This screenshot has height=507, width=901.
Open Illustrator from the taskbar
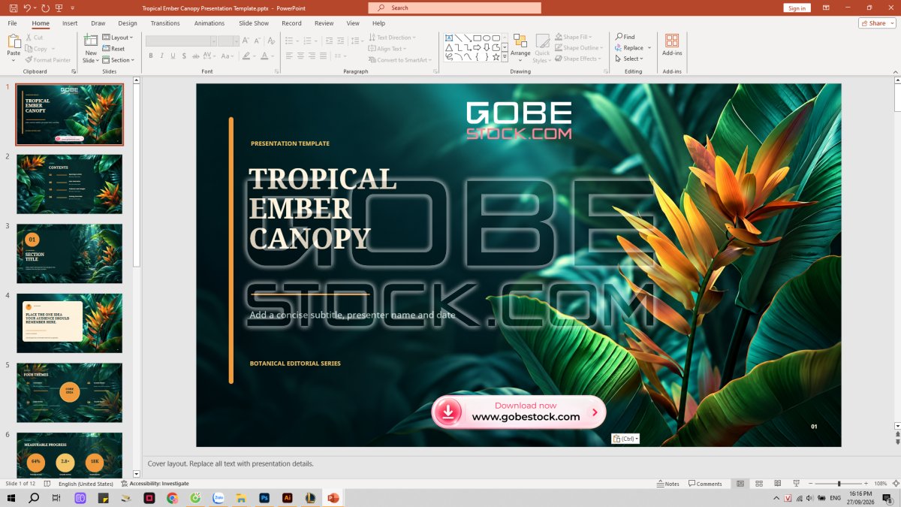(287, 498)
